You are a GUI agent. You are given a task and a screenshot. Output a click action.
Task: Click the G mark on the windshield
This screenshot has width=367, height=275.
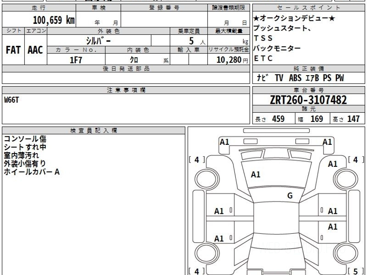click(x=290, y=196)
